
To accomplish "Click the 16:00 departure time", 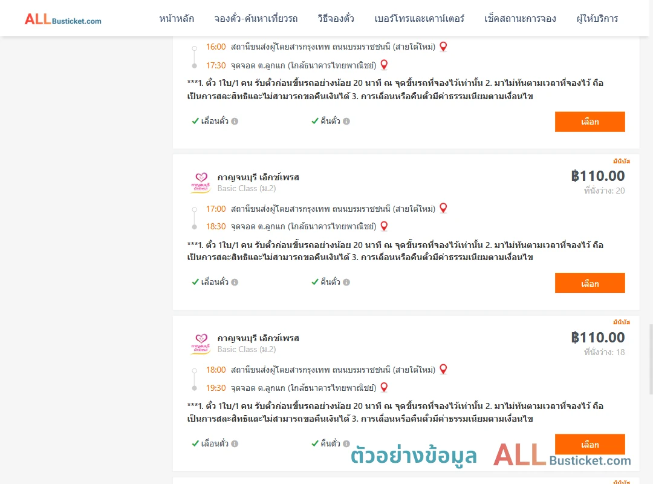I will [216, 47].
